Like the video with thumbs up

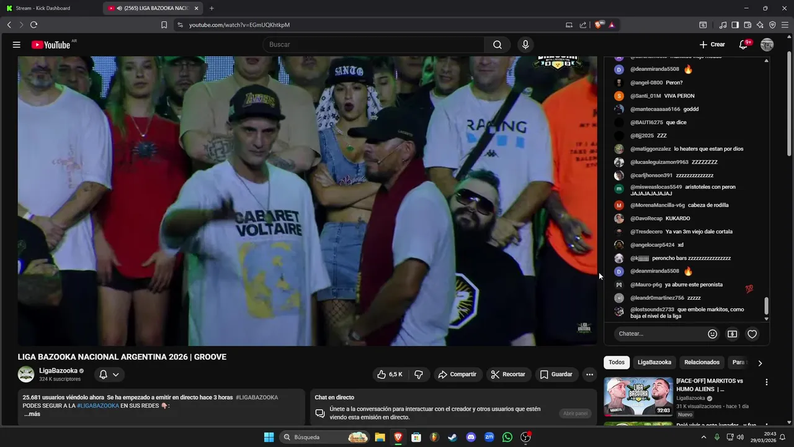(390, 374)
